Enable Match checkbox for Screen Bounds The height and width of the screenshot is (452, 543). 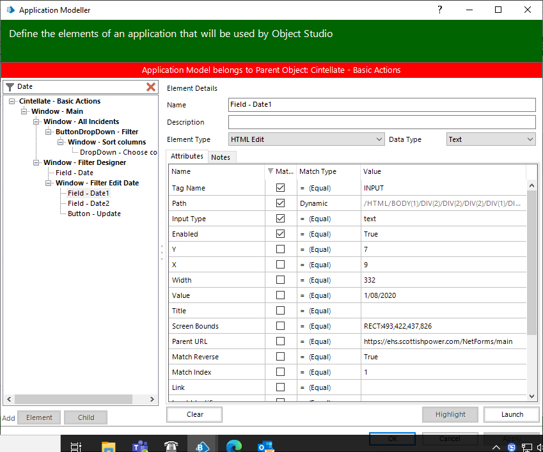click(x=280, y=326)
